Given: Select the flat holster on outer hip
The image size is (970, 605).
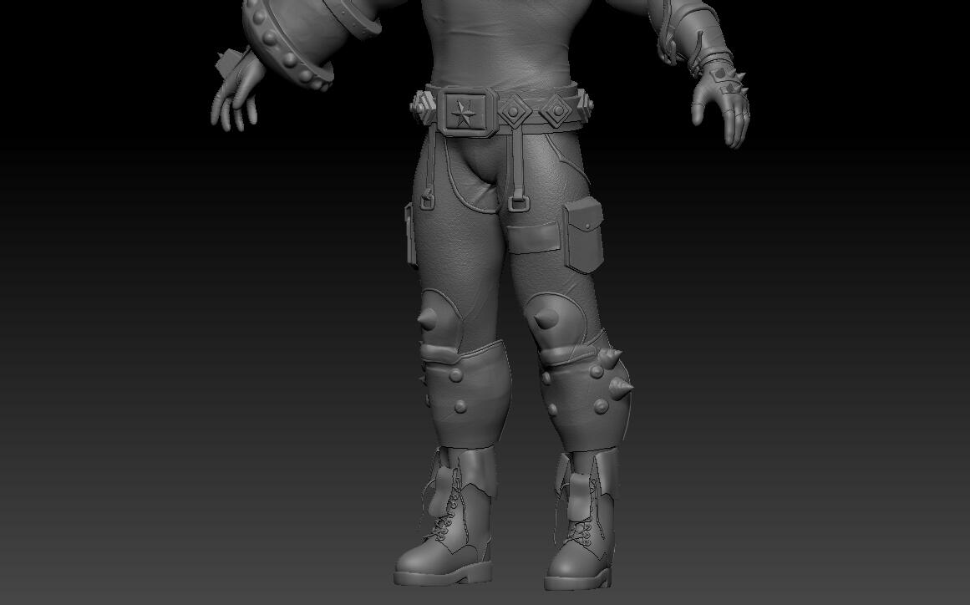Looking at the screenshot, I should click(410, 236).
